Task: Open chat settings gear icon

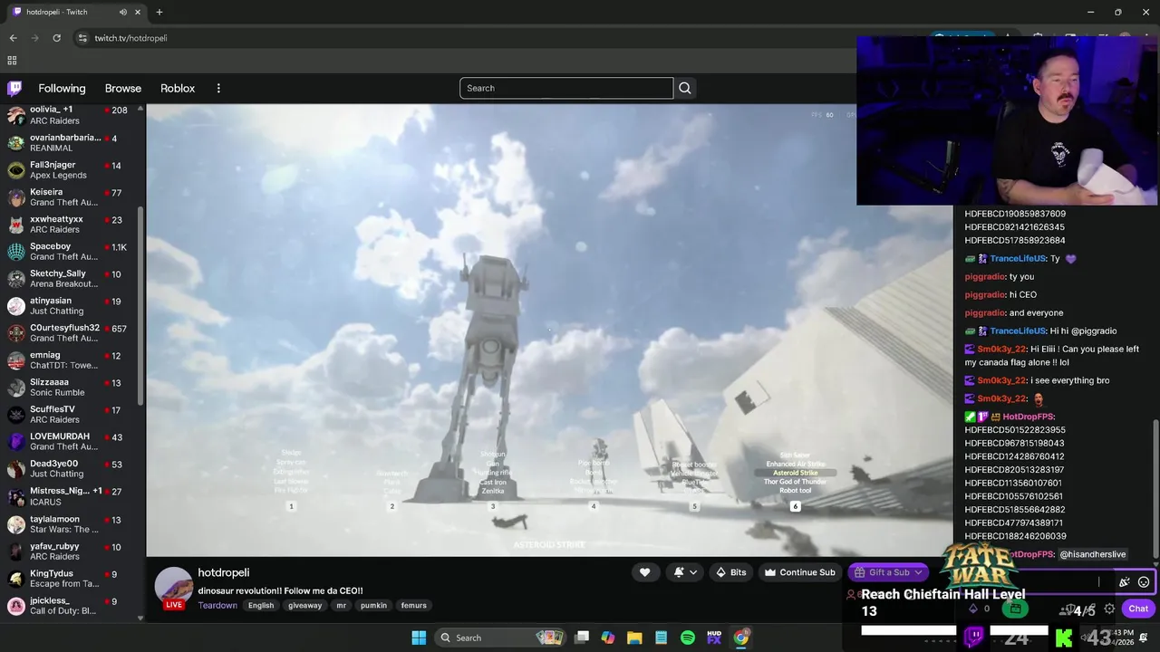Action: pyautogui.click(x=1109, y=609)
